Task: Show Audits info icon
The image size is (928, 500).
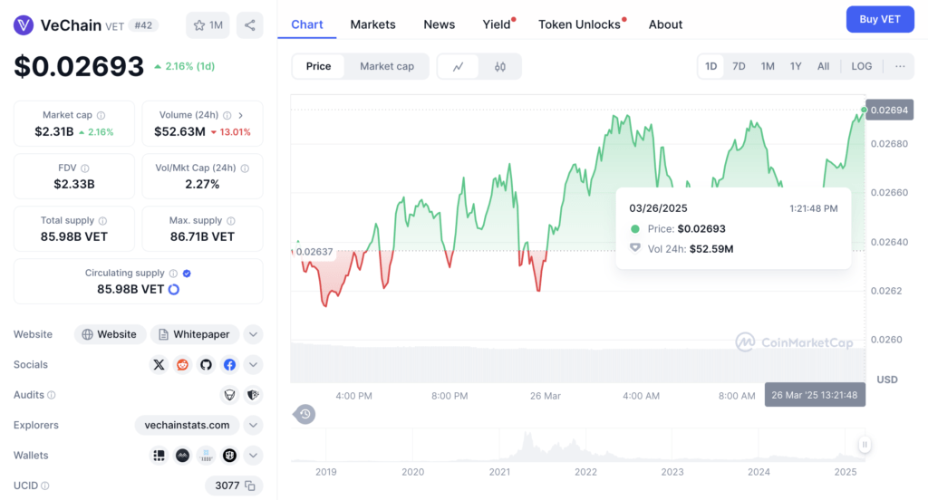Action: [52, 395]
